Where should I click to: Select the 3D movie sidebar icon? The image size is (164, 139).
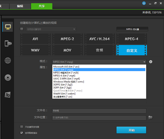tap(8, 95)
